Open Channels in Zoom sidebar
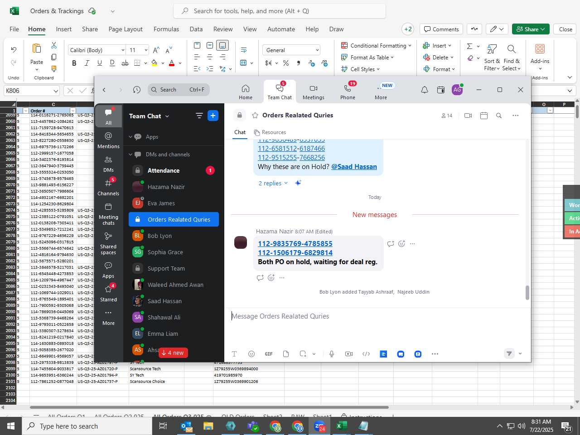Viewport: 580px width, 435px height. pyautogui.click(x=108, y=188)
